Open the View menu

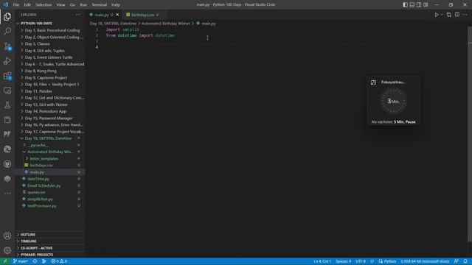[60, 5]
